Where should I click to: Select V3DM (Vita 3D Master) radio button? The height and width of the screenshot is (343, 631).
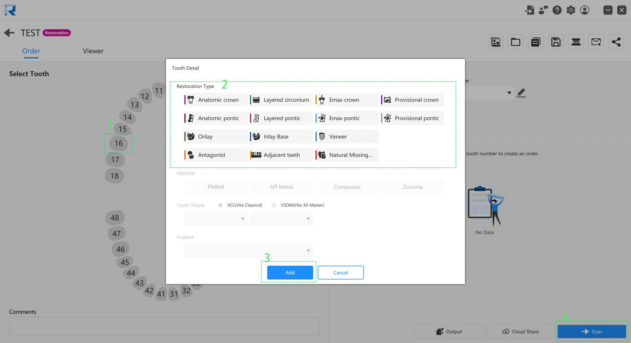pyautogui.click(x=274, y=205)
